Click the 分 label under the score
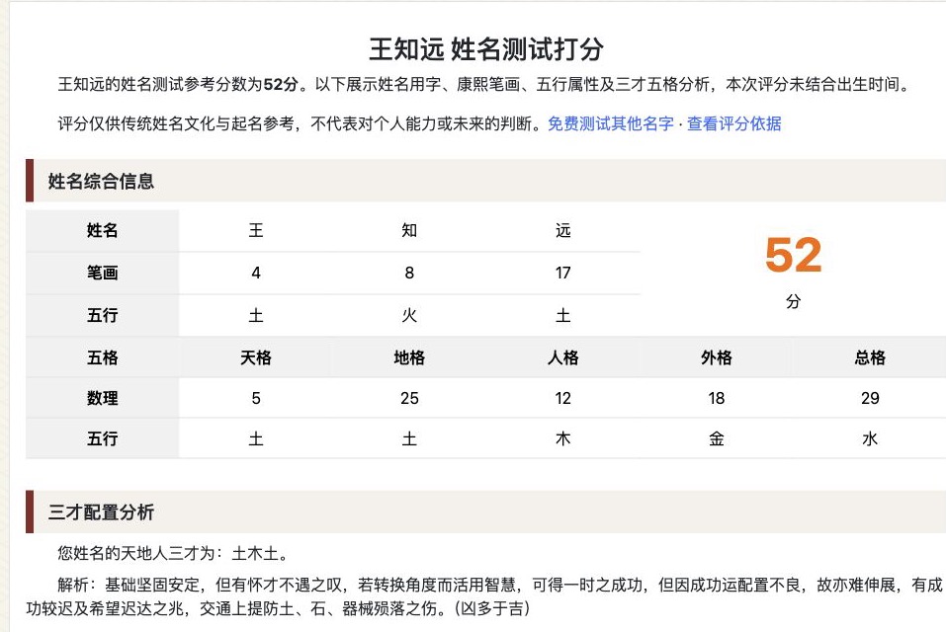946x632 pixels. 793,301
